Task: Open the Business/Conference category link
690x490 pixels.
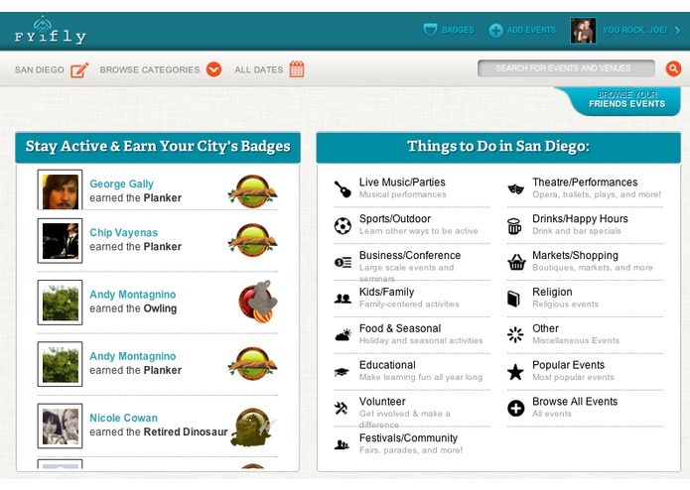Action: [x=410, y=255]
